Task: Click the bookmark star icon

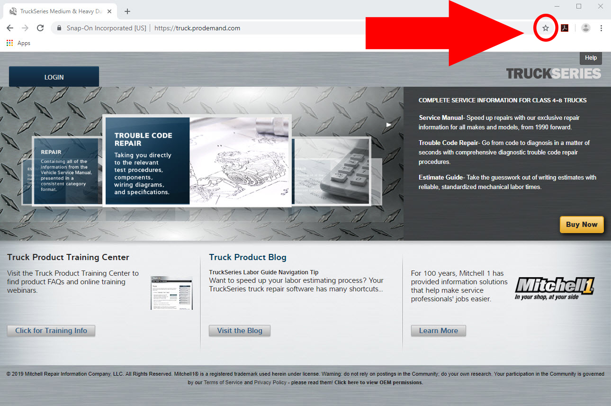Action: (545, 28)
